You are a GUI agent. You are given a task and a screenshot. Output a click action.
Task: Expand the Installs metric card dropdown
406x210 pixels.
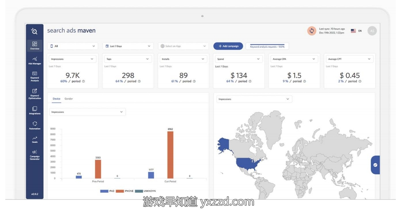(183, 59)
